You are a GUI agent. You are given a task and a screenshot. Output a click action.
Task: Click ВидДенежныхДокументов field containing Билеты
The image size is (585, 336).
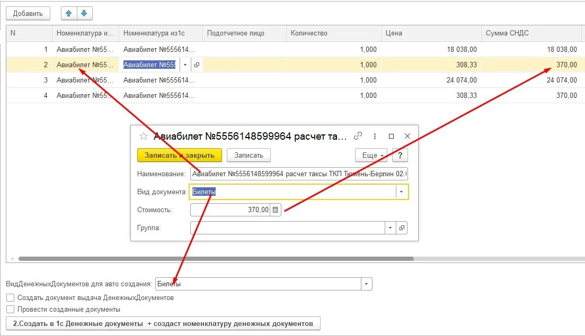pyautogui.click(x=258, y=284)
